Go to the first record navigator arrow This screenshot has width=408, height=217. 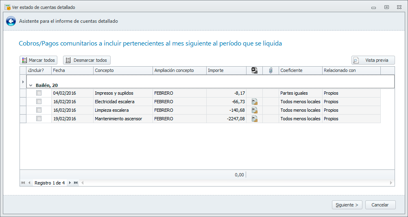(23, 183)
